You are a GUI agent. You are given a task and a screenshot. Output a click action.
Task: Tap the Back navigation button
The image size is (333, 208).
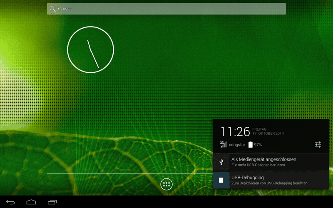pos(10,202)
